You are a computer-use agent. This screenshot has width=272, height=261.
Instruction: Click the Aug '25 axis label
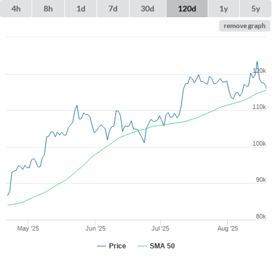pos(228,228)
